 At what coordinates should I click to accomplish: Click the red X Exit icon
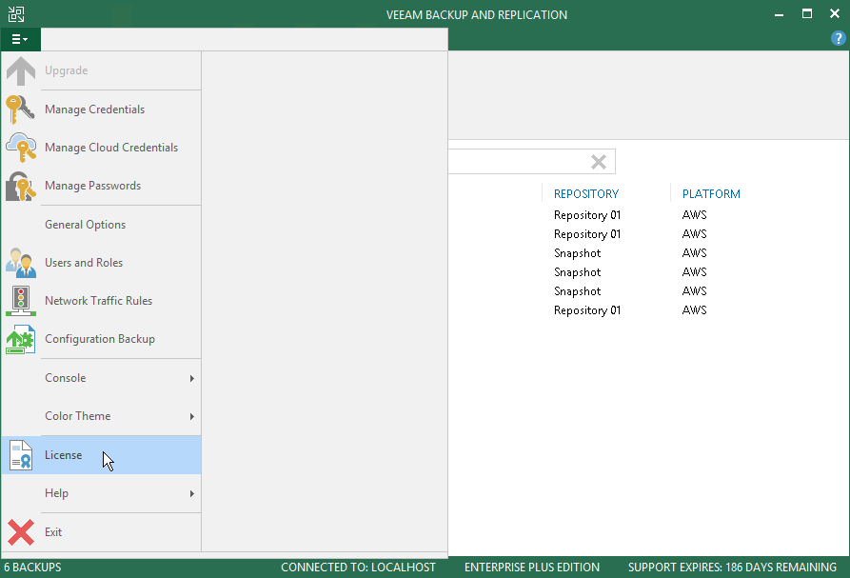click(21, 532)
